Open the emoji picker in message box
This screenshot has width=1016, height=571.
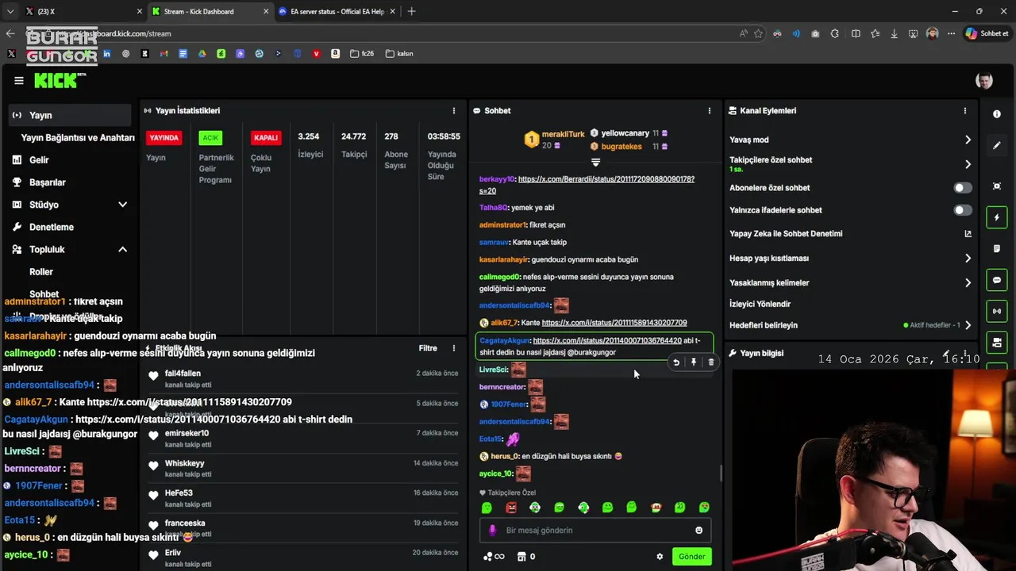click(699, 531)
